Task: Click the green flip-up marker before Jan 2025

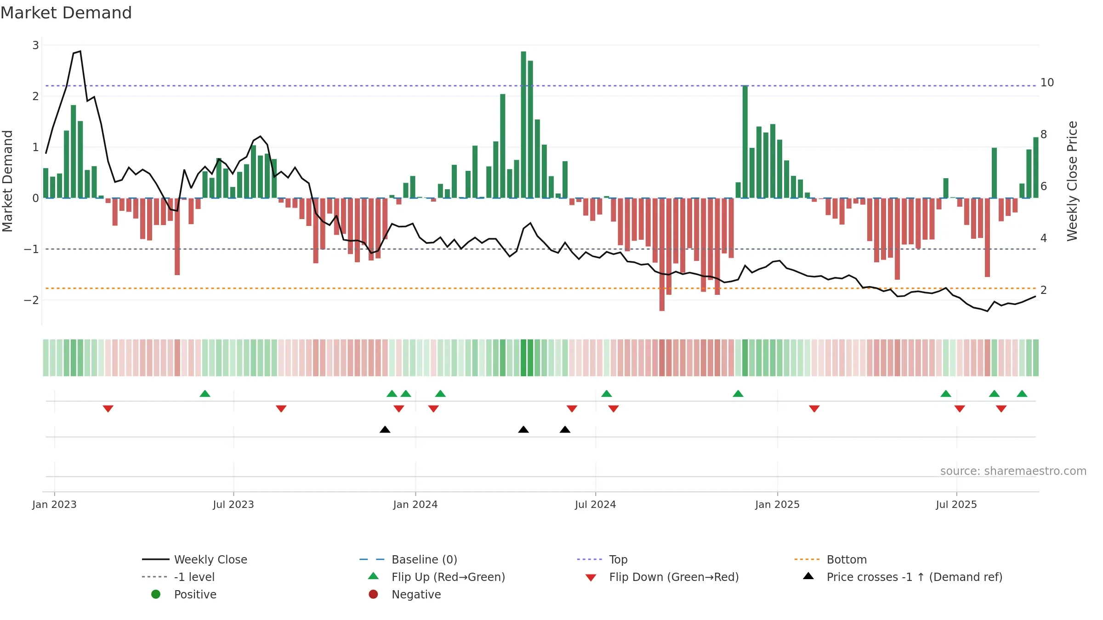Action: (738, 394)
